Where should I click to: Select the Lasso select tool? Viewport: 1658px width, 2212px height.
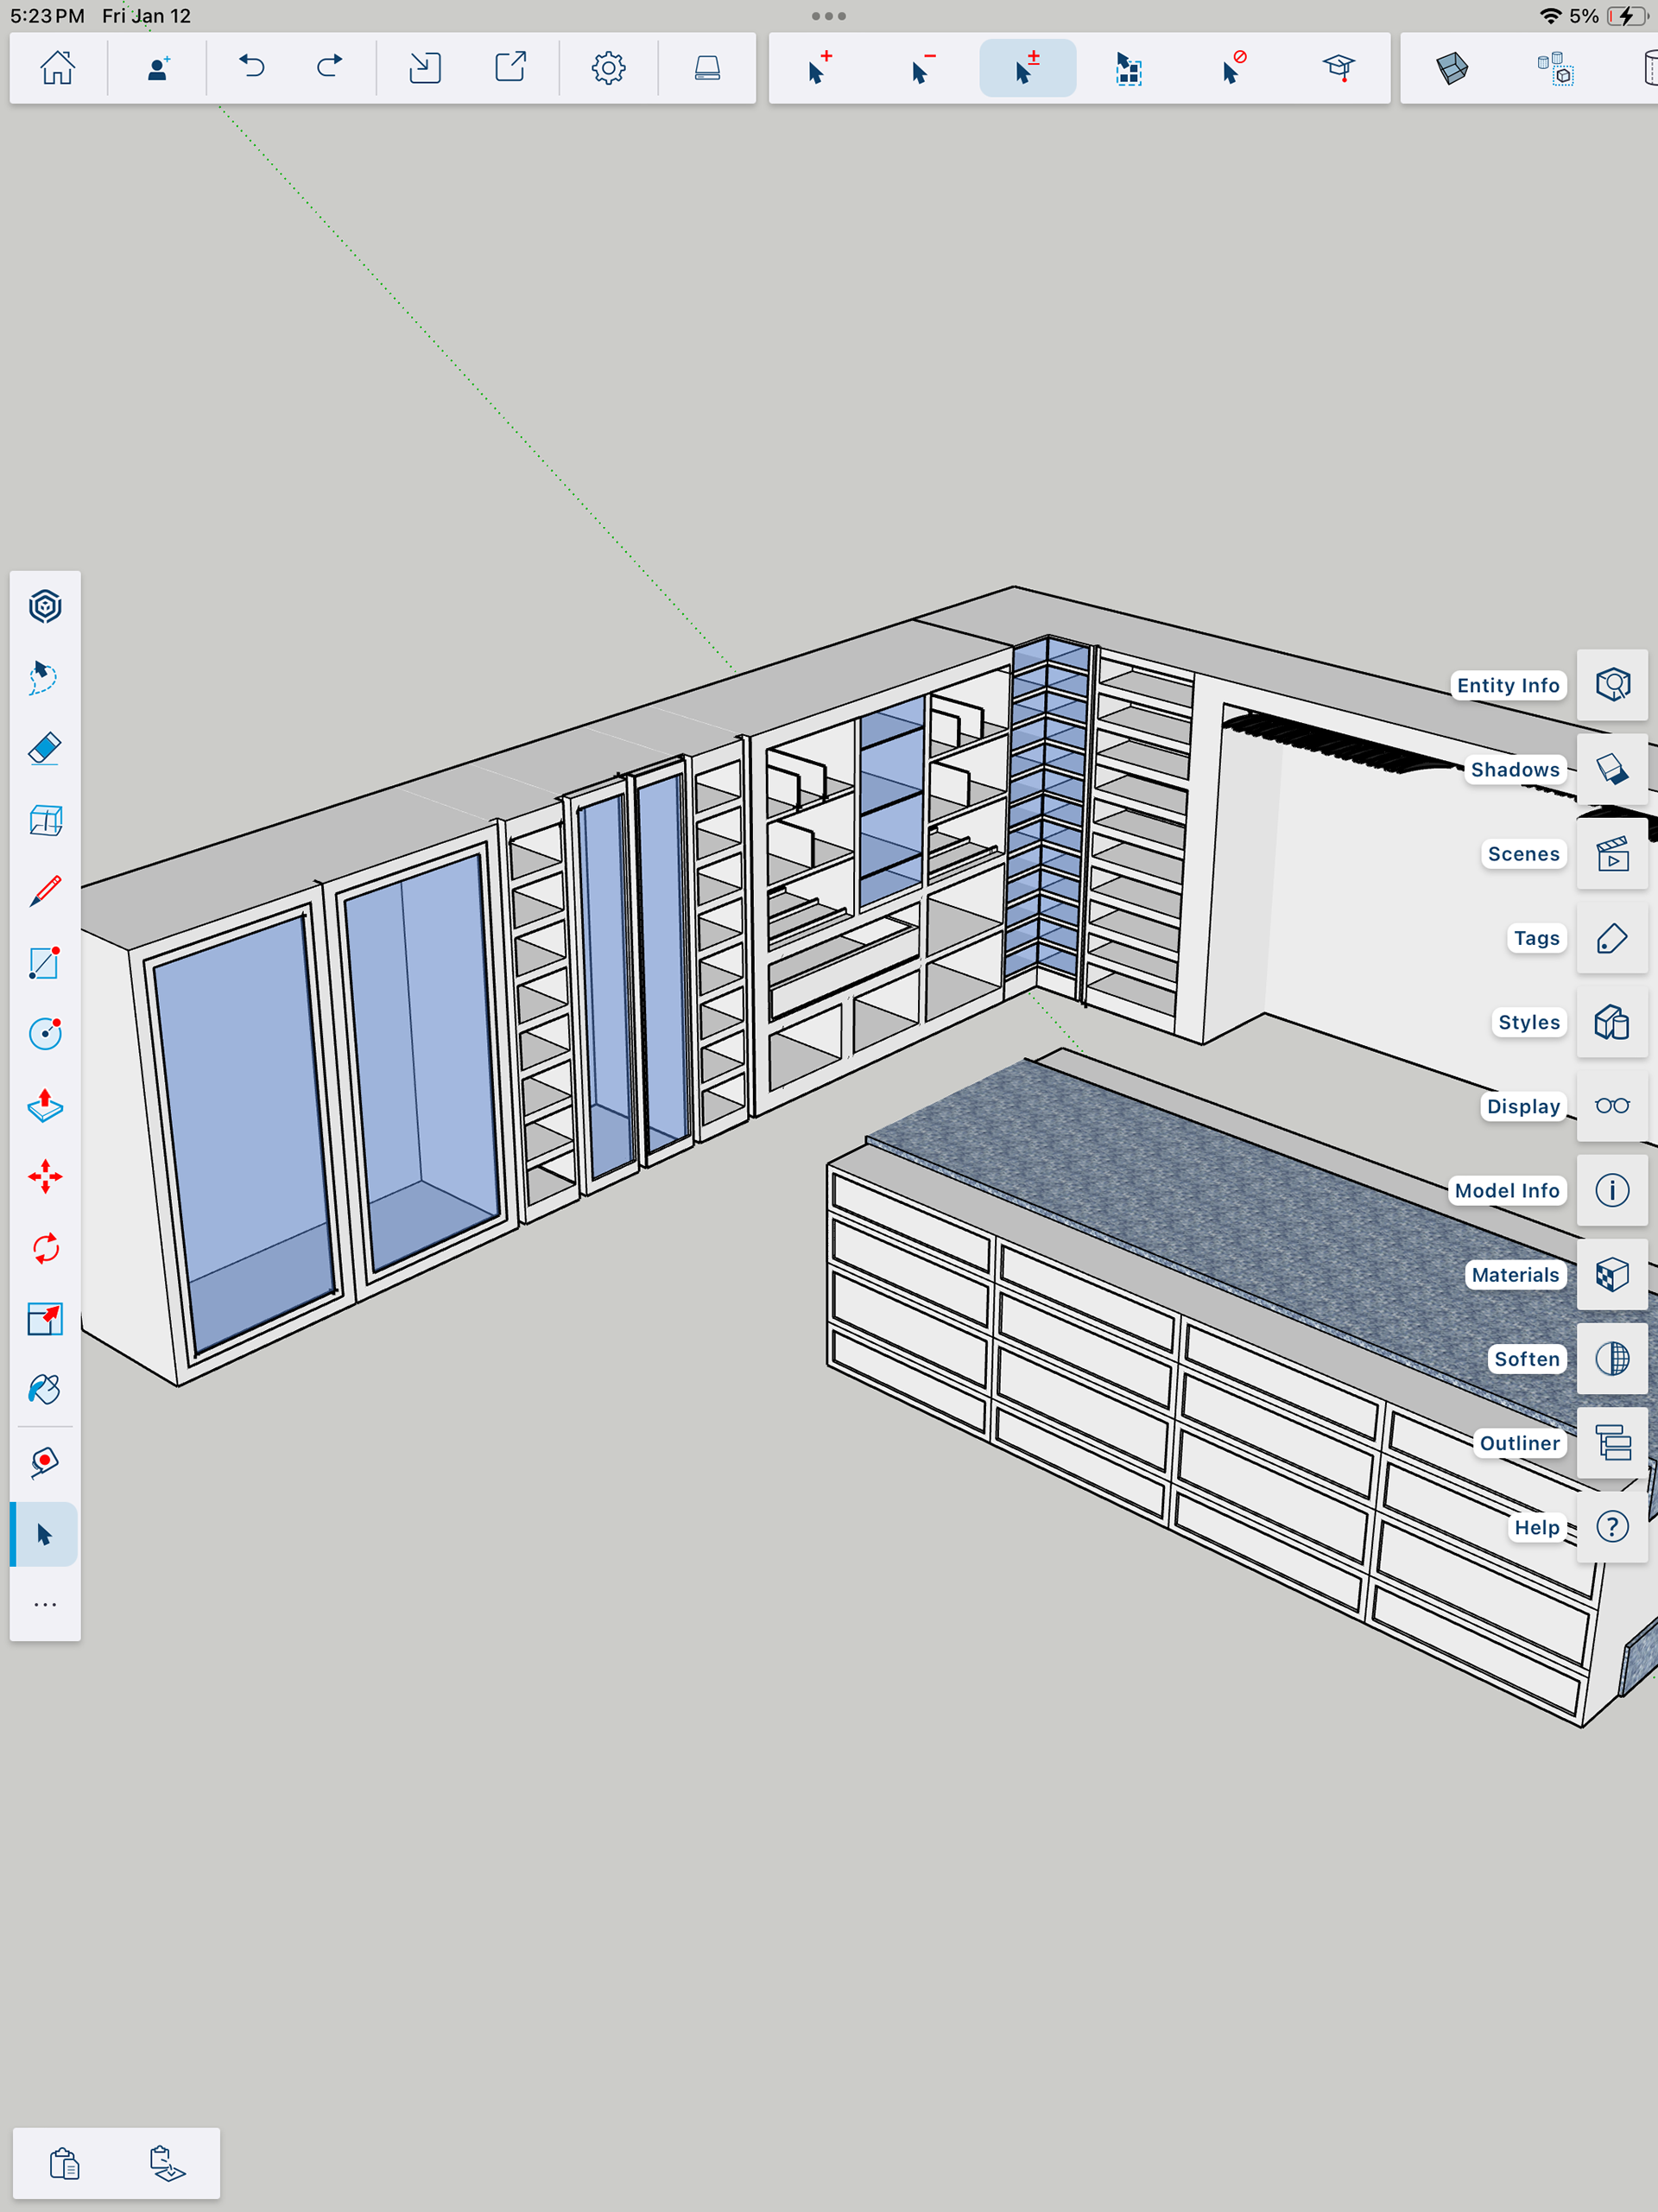tap(45, 677)
